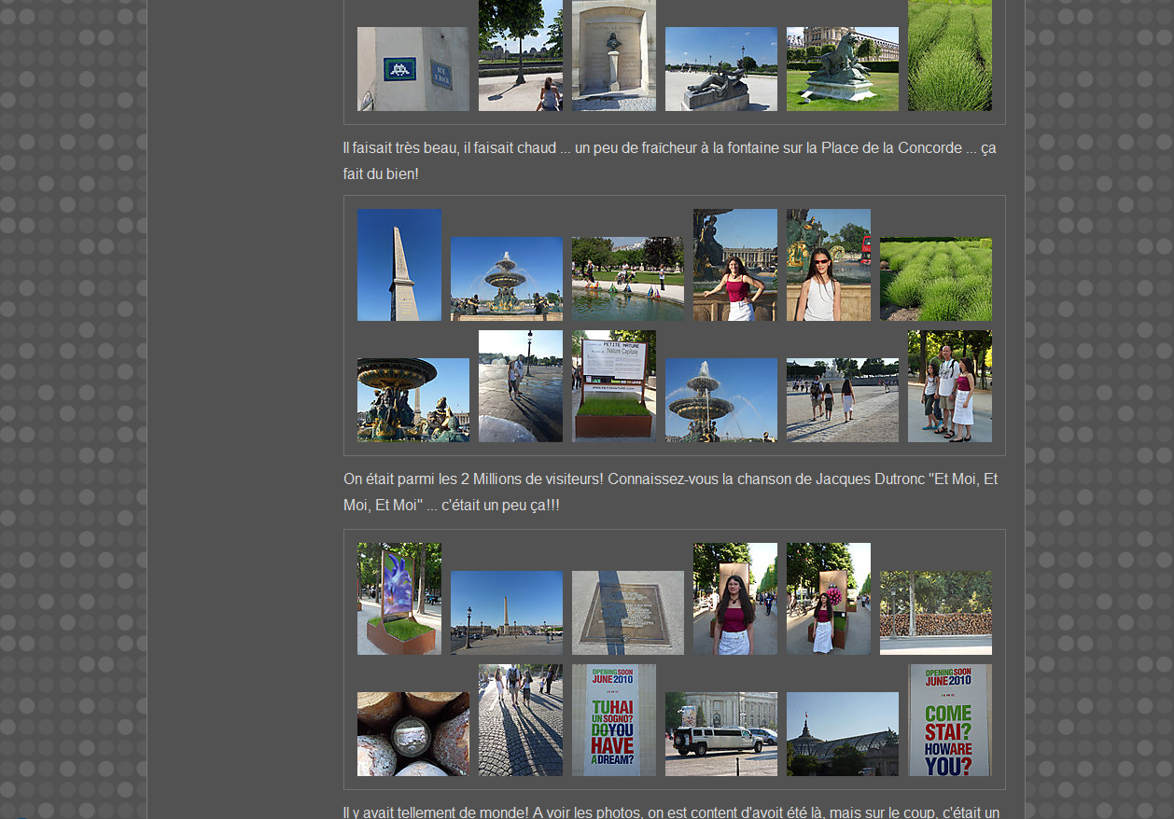Open the bust in stone niche photo
1174x819 pixels.
[x=613, y=55]
